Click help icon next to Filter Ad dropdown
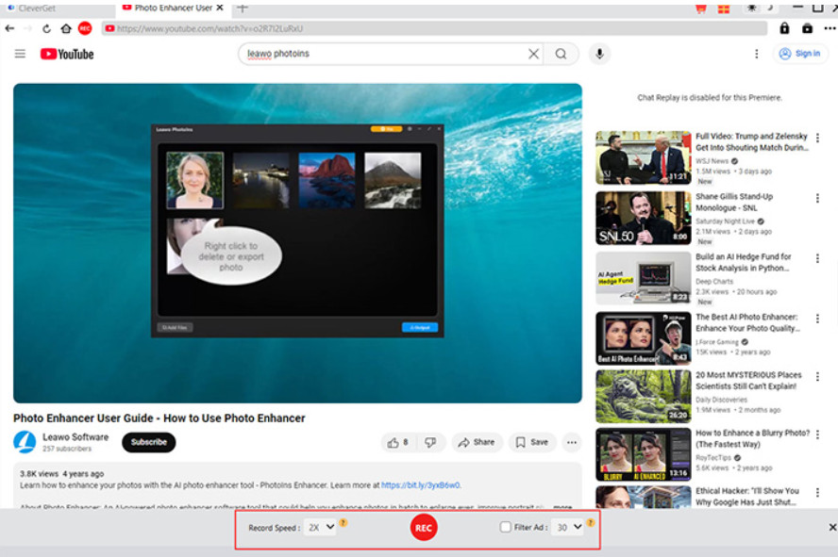This screenshot has width=838, height=557. 591,523
